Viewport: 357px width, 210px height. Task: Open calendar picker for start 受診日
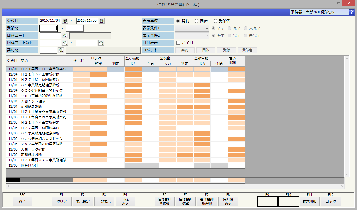(65, 21)
